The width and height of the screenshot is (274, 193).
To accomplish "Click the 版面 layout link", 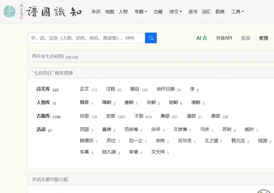I will pyautogui.click(x=246, y=38).
